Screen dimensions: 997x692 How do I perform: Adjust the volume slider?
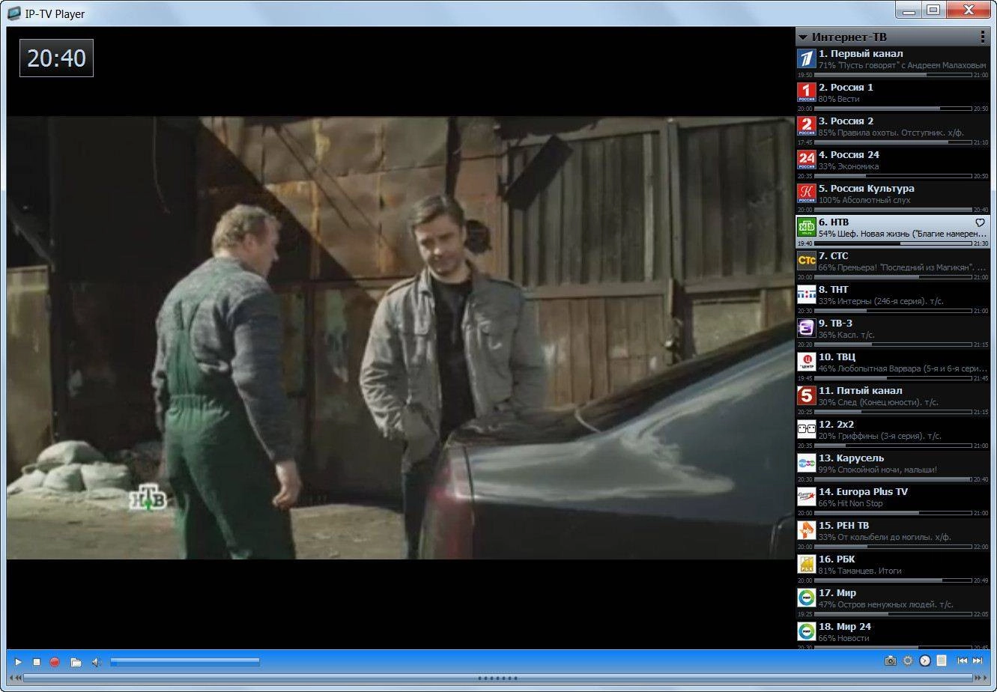[x=184, y=662]
